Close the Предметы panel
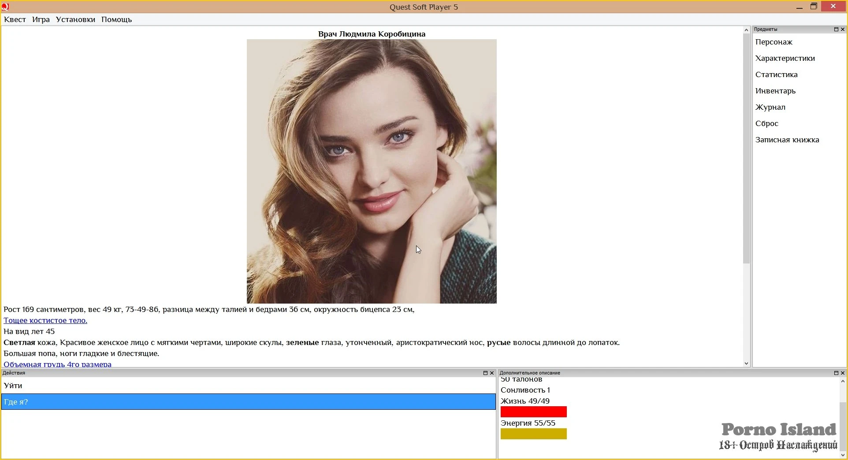This screenshot has width=848, height=460. pos(843,30)
